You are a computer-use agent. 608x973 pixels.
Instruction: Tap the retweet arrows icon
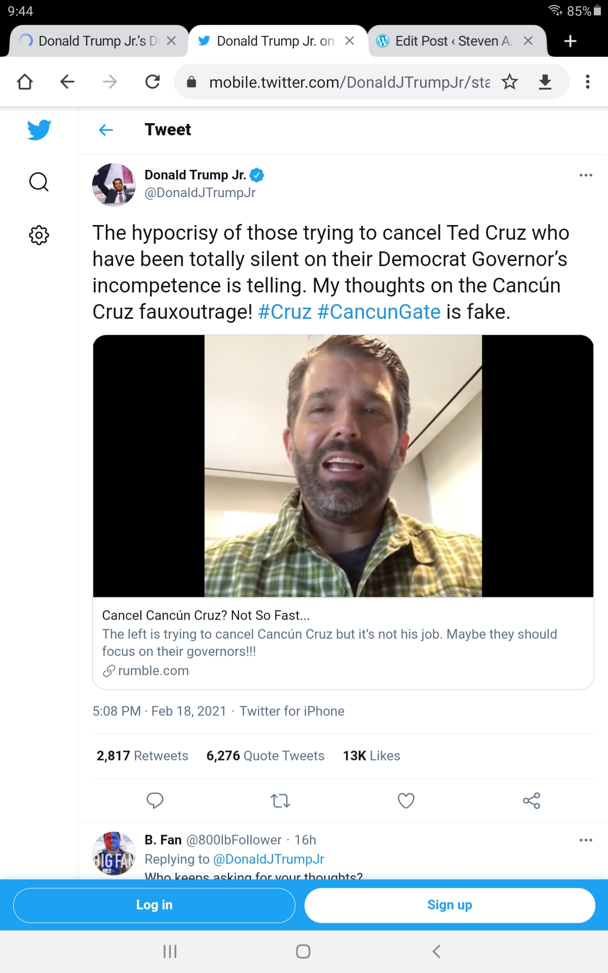click(280, 801)
